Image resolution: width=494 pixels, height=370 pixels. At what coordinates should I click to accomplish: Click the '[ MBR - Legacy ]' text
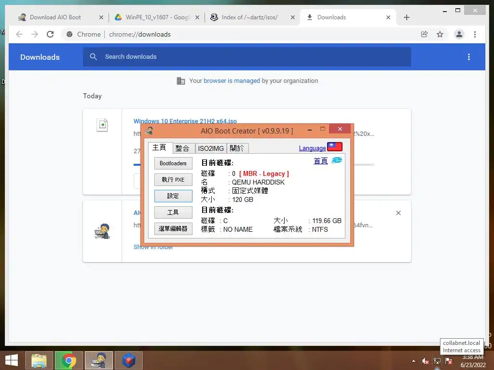(x=264, y=173)
